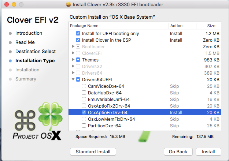
Task: Expand the Drivers64 disclosure triangle
Action: (x=73, y=72)
